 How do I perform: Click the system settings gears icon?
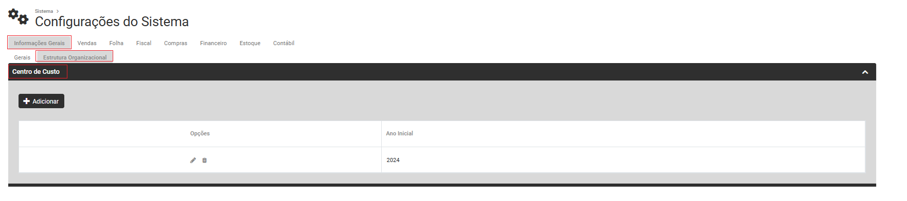(18, 17)
